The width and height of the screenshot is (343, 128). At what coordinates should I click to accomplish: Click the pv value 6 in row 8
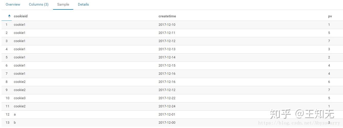pos(329,82)
